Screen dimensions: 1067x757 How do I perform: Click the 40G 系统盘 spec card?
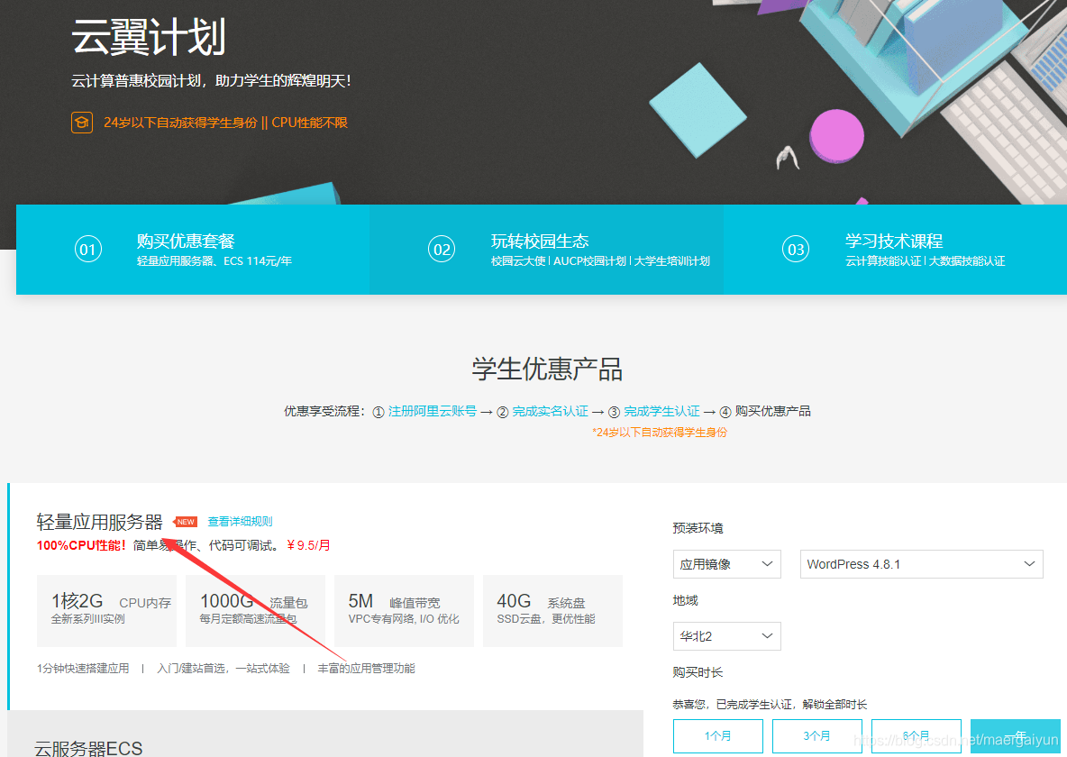[x=552, y=611]
